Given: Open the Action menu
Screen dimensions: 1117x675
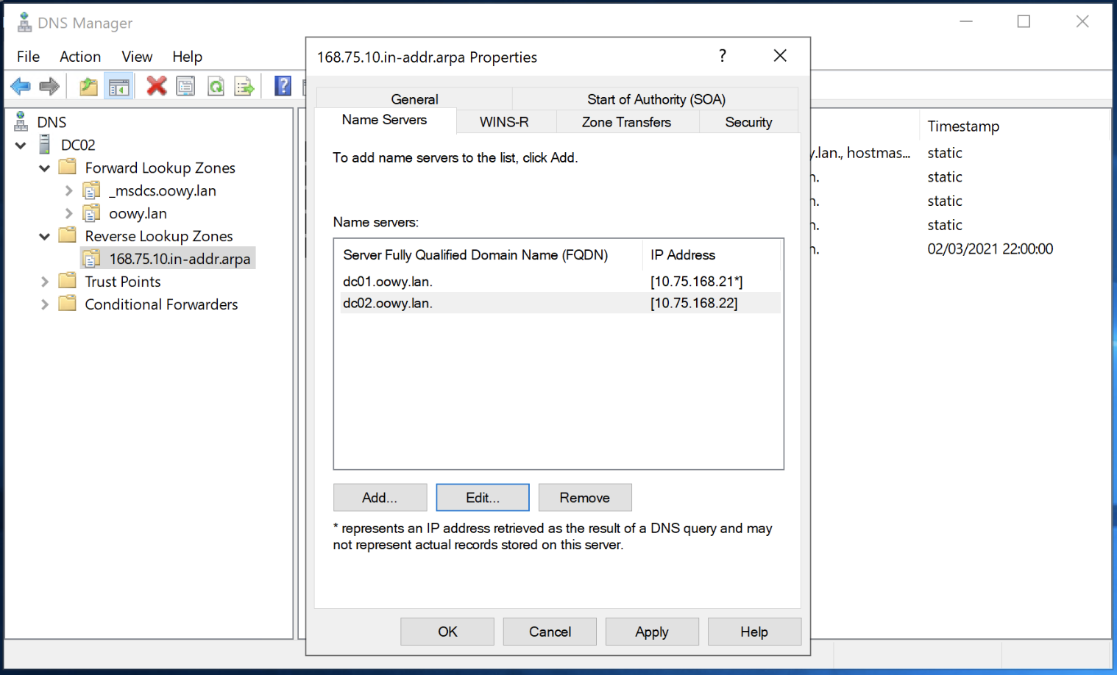Looking at the screenshot, I should tap(80, 57).
